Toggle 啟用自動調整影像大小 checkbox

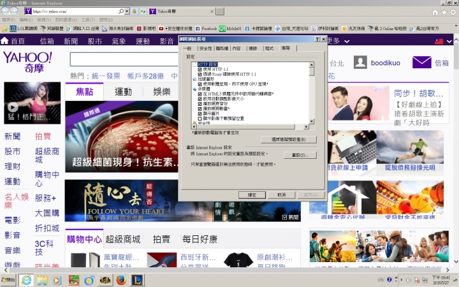pos(200,99)
